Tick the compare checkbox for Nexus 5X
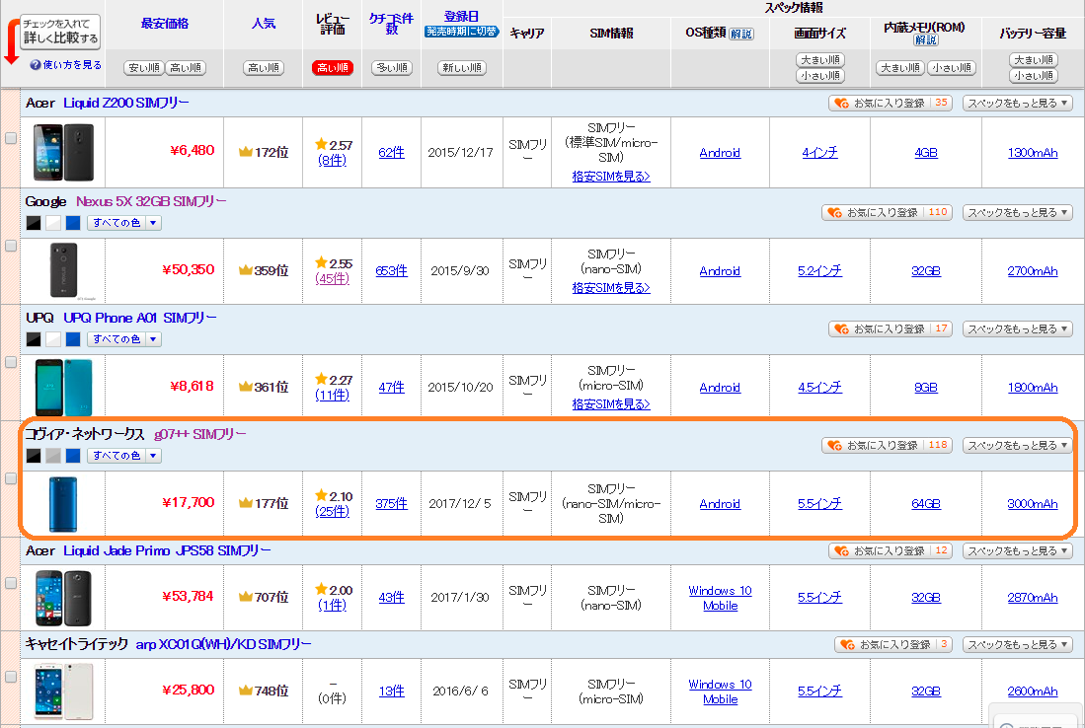This screenshot has height=728, width=1085. pyautogui.click(x=11, y=246)
